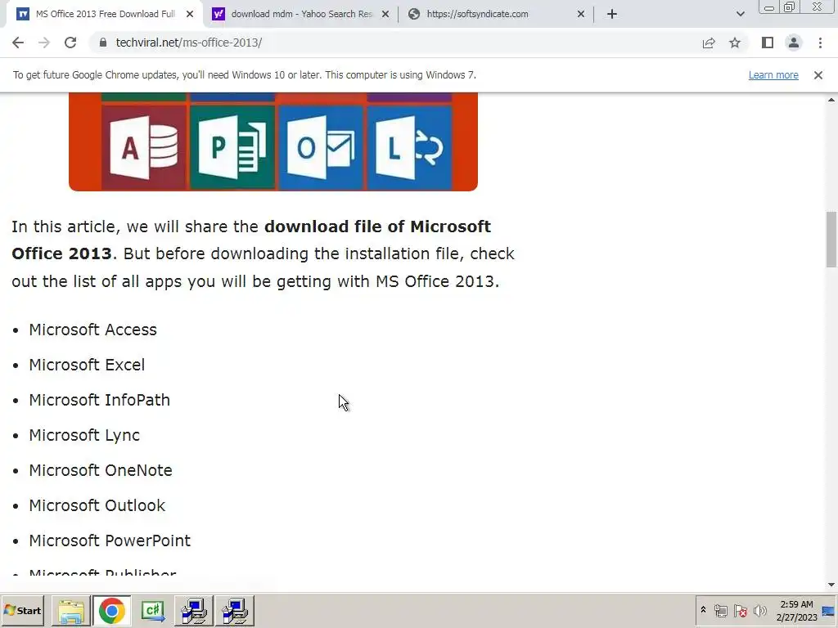Show hidden system tray icons
This screenshot has width=838, height=628.
[703, 610]
